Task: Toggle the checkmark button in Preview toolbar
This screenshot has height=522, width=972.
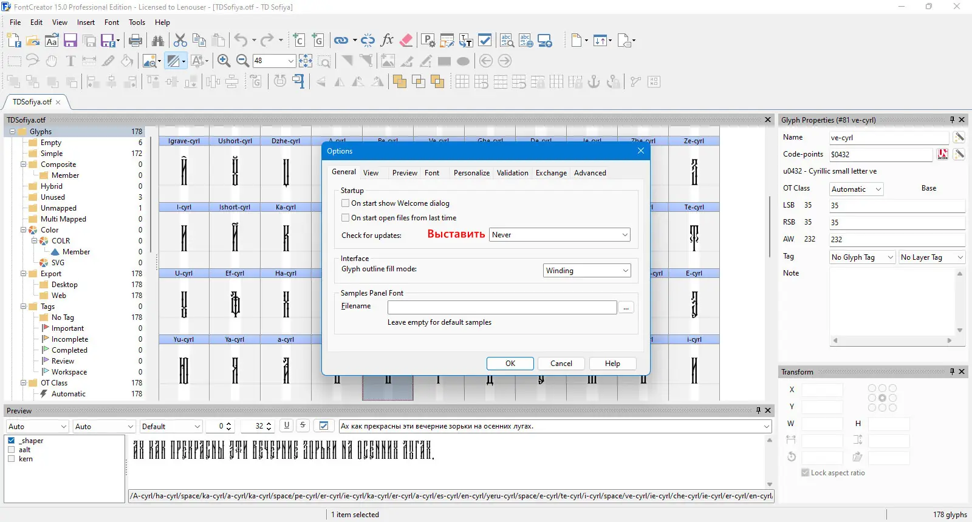Action: [x=324, y=425]
